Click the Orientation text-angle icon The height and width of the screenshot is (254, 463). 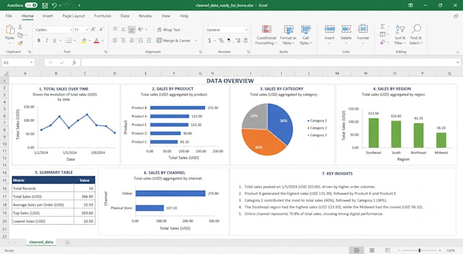pos(140,29)
